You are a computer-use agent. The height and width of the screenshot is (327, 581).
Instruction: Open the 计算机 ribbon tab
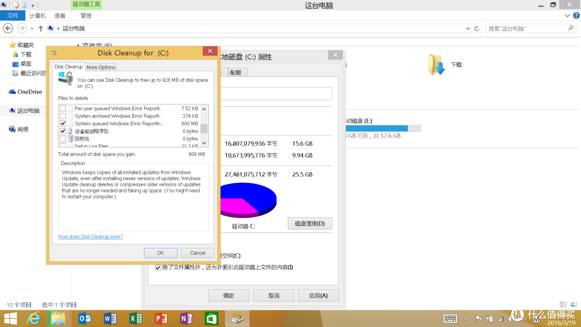[x=38, y=16]
